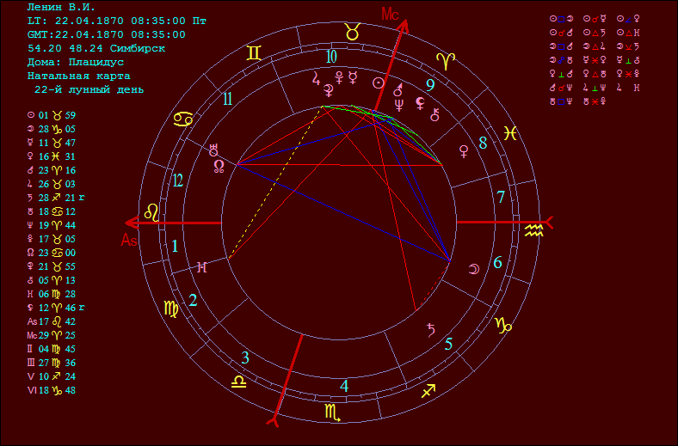Click the Taurus sign on the outer ring
678x446 pixels.
[x=353, y=31]
